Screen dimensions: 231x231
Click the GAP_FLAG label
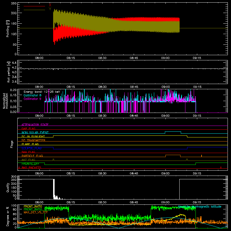point(28,128)
